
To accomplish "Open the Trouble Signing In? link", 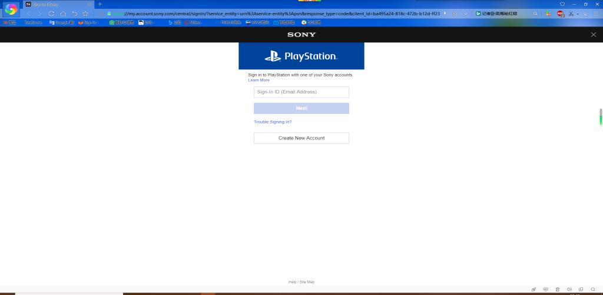I will pyautogui.click(x=273, y=122).
